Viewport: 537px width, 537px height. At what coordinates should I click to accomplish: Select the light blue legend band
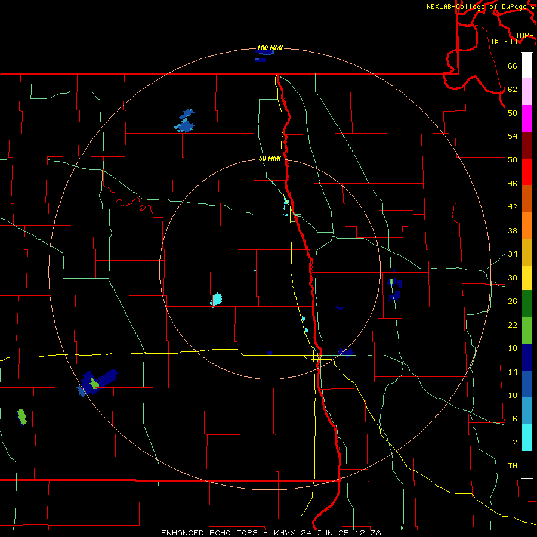527,411
